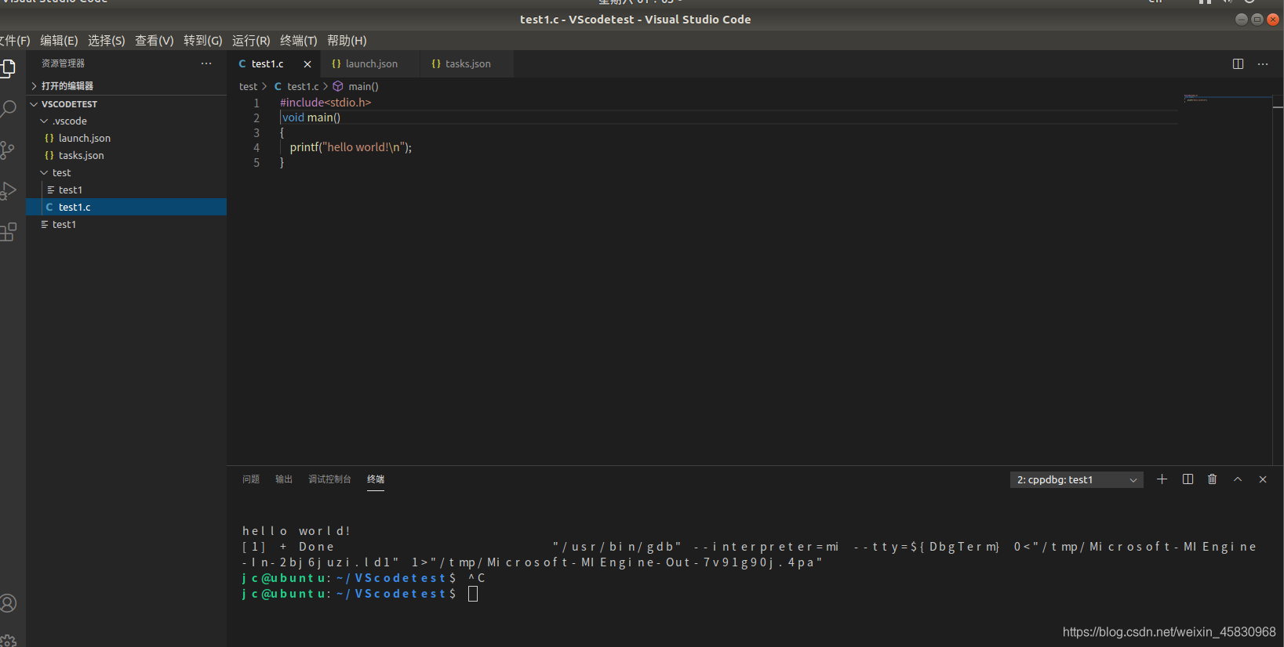The image size is (1284, 647).
Task: Switch to the 终端 panel tab
Action: pos(376,479)
